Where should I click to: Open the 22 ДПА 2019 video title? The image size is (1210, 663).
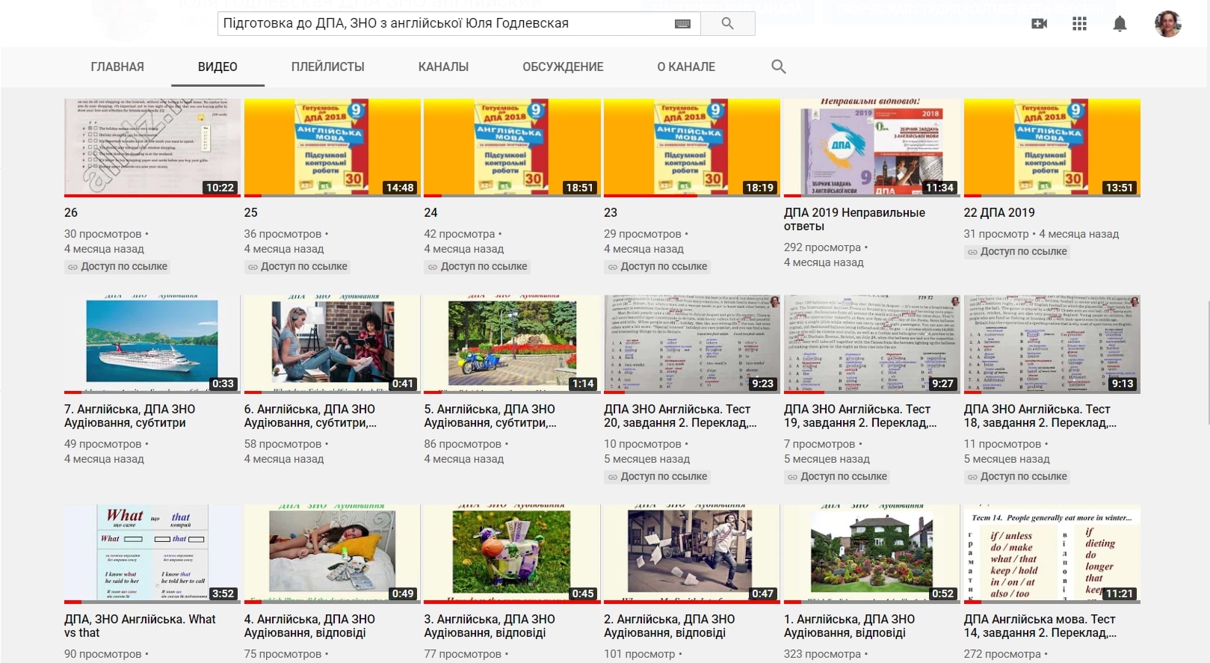point(999,212)
